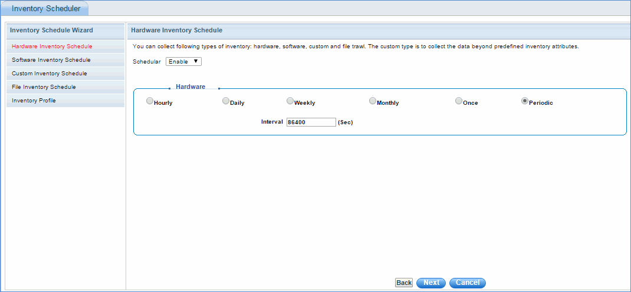Open Custom Inventory Schedule in wizard
Viewport: 631px width, 292px height.
[50, 74]
